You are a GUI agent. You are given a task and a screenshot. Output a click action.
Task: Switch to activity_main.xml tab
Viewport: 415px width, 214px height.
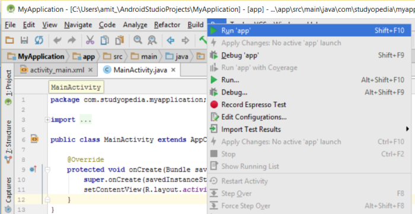57,70
